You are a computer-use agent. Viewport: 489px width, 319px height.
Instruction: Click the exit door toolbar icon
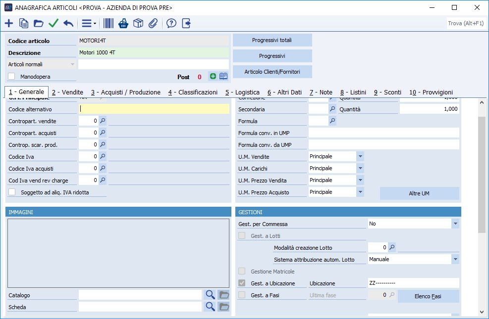coord(186,23)
